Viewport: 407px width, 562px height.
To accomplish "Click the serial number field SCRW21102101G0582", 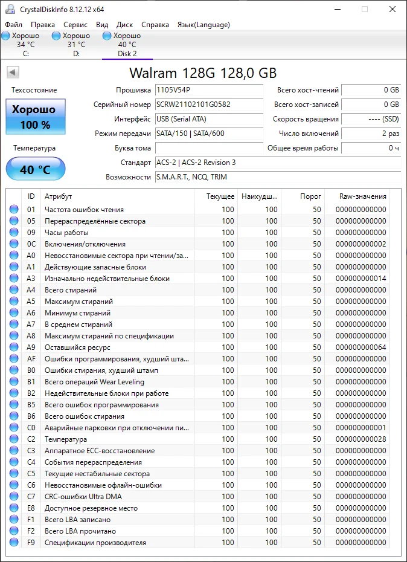I will point(209,105).
